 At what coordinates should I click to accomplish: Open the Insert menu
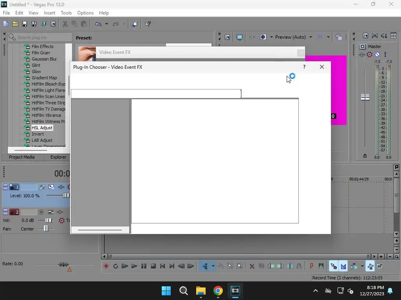(x=49, y=13)
